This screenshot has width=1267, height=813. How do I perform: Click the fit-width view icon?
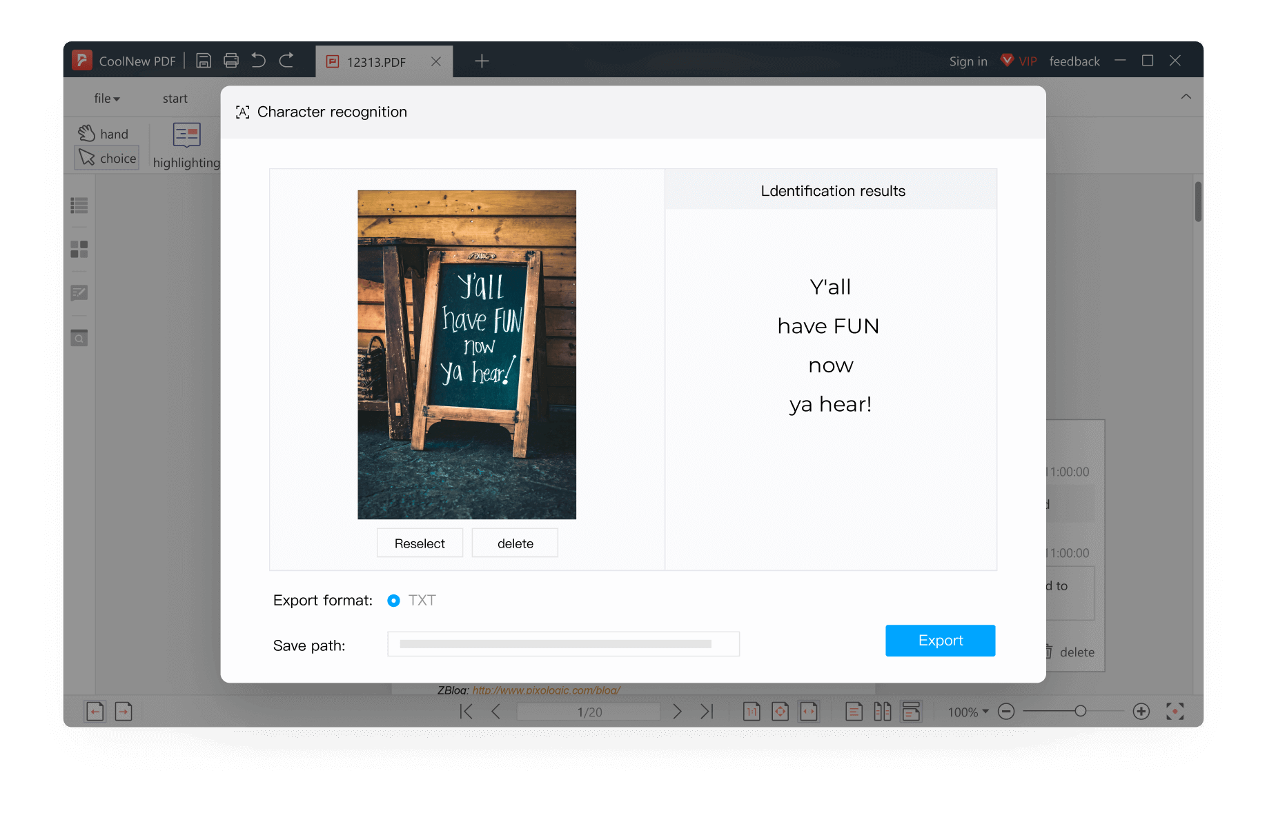(809, 711)
